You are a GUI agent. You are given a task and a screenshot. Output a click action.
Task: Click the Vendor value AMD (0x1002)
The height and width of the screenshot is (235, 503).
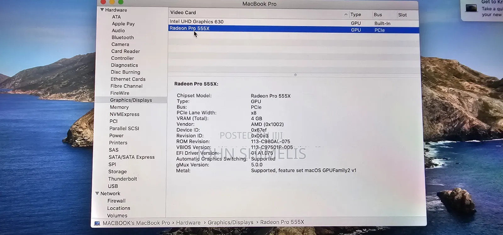pyautogui.click(x=267, y=124)
